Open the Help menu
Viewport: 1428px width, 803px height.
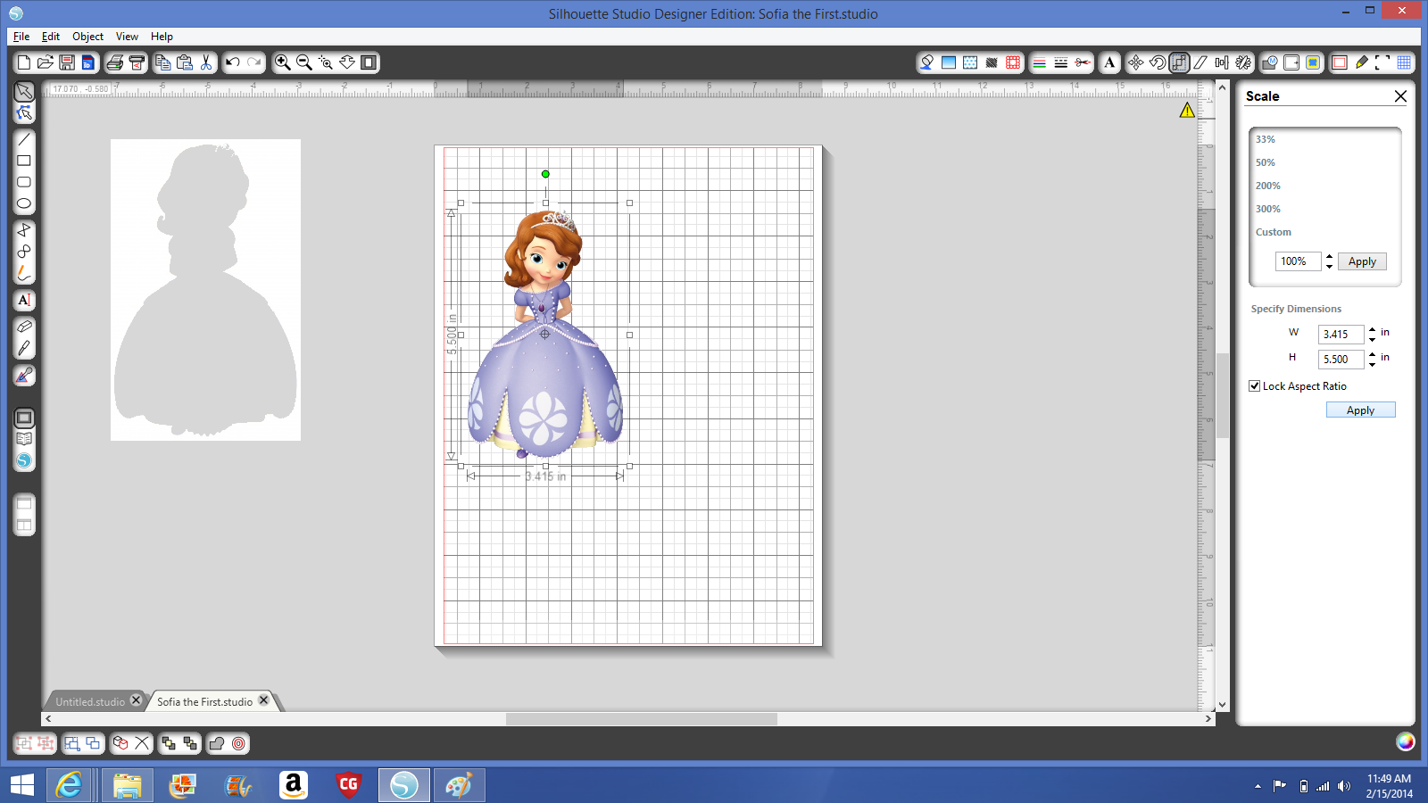pos(162,37)
